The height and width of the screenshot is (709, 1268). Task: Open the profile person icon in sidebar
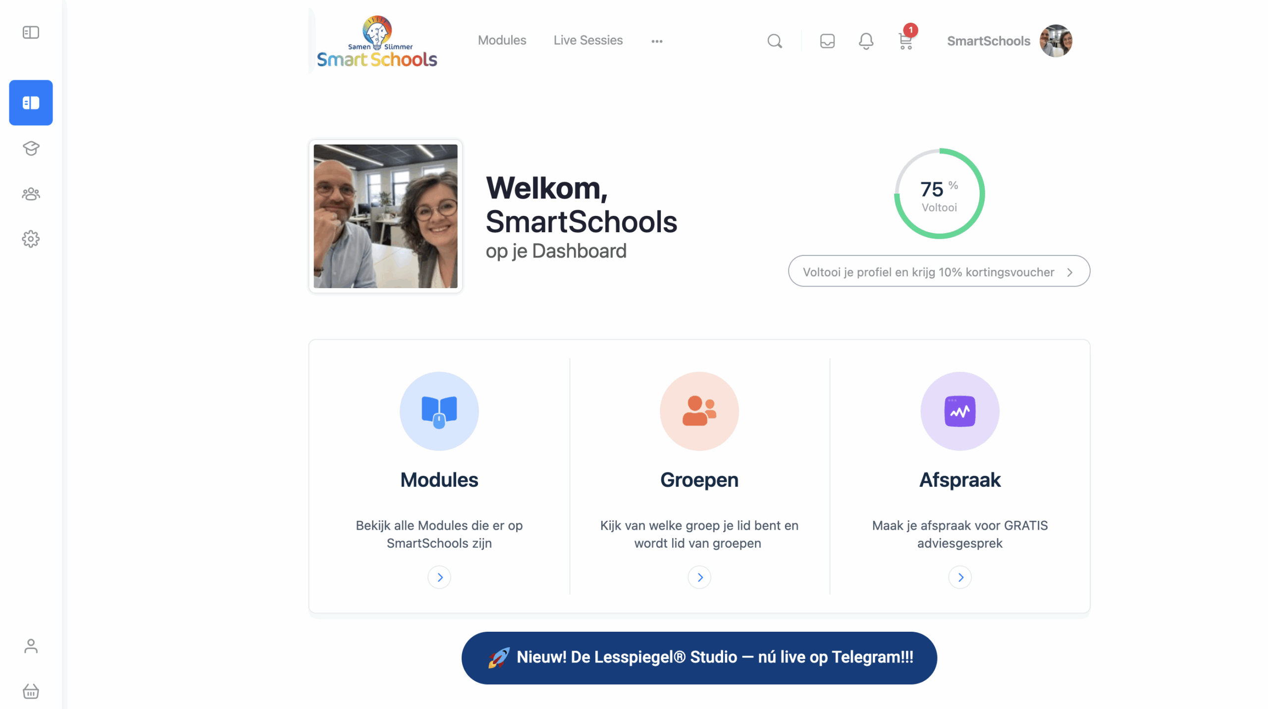click(31, 646)
